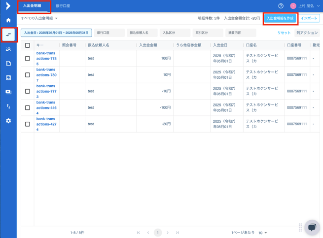Open the 銀行口座 filter field

coord(109,33)
